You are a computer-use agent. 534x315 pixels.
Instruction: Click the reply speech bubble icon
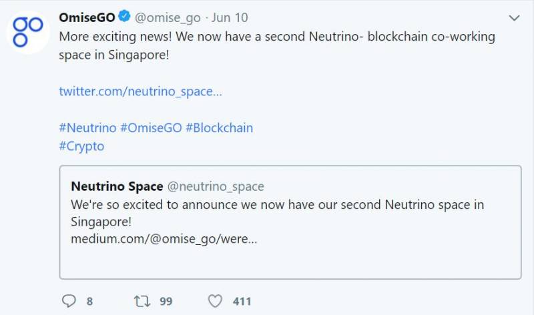pos(69,301)
